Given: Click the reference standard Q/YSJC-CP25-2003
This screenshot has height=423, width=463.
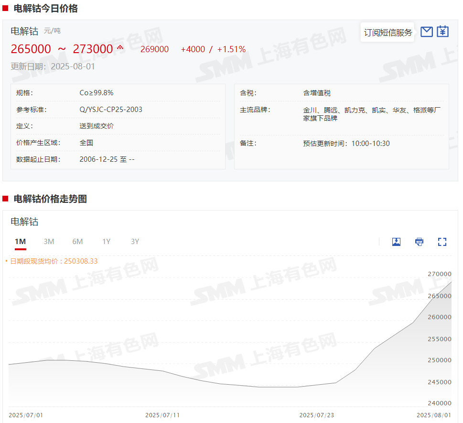Looking at the screenshot, I should 111,110.
